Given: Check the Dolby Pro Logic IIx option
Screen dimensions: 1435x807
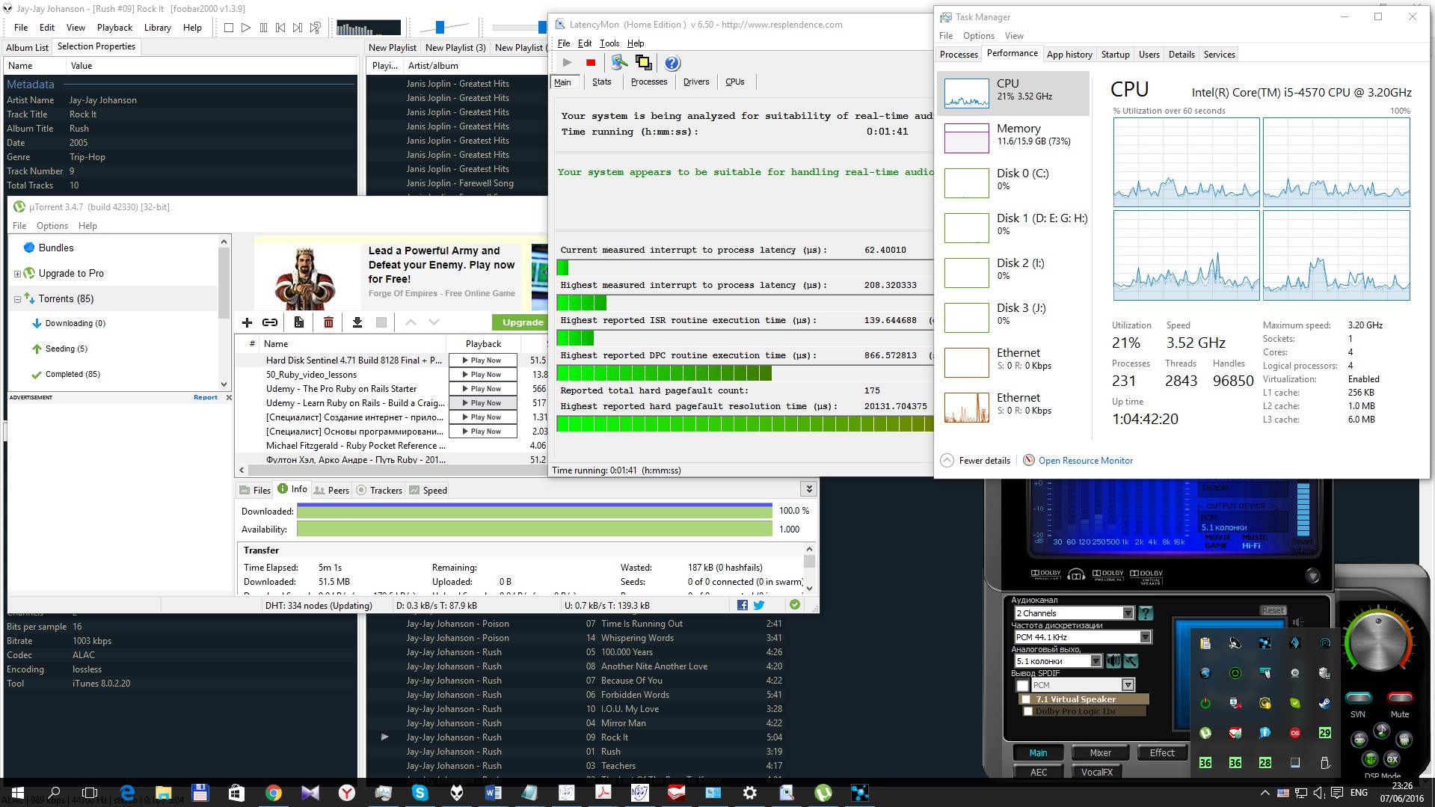Looking at the screenshot, I should click(1028, 711).
